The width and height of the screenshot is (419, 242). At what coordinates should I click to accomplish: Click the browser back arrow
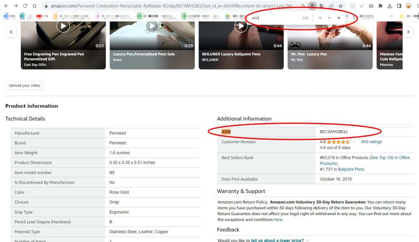coord(6,6)
